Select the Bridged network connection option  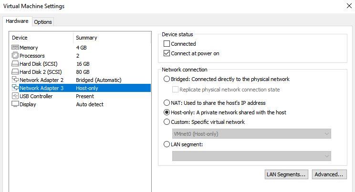(x=167, y=79)
